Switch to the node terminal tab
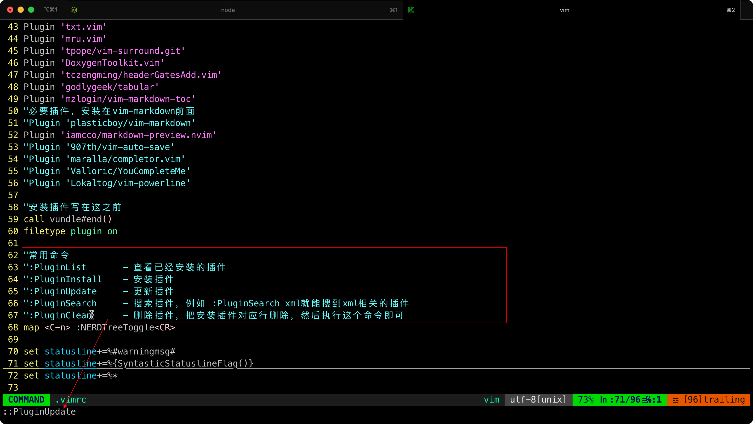753x424 pixels. point(228,10)
